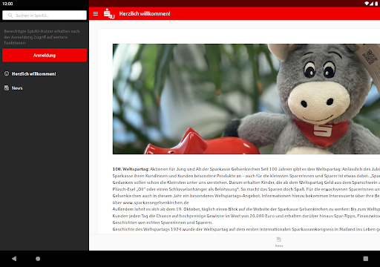Click the smiley icon beside Herzlich willkommen

click(7, 73)
